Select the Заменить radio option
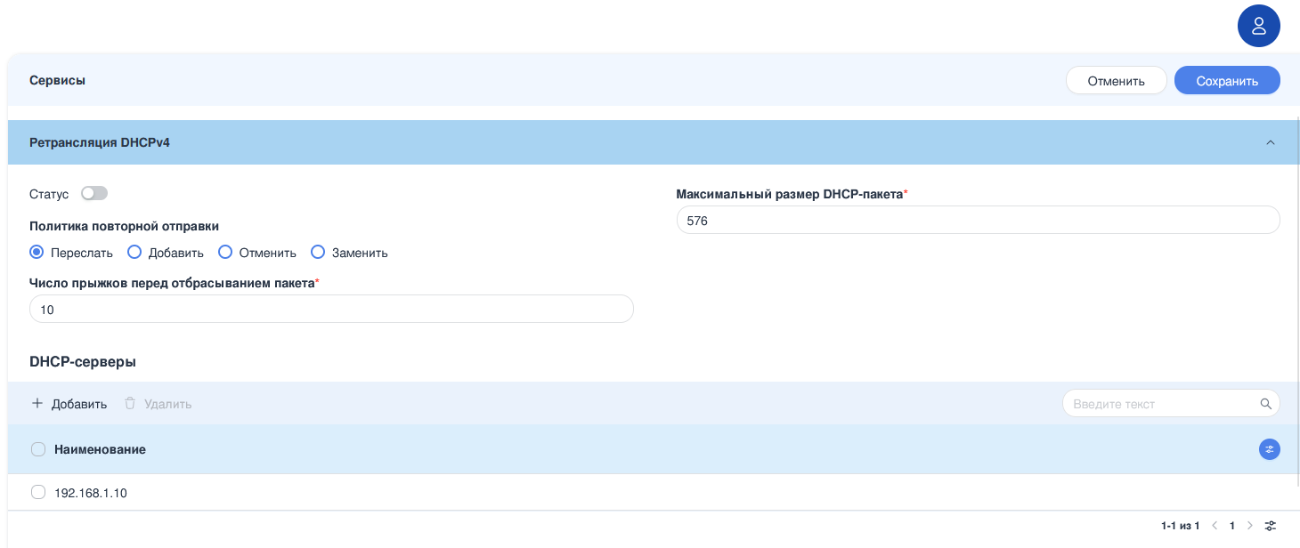Viewport: 1300px width, 548px height. click(x=318, y=253)
